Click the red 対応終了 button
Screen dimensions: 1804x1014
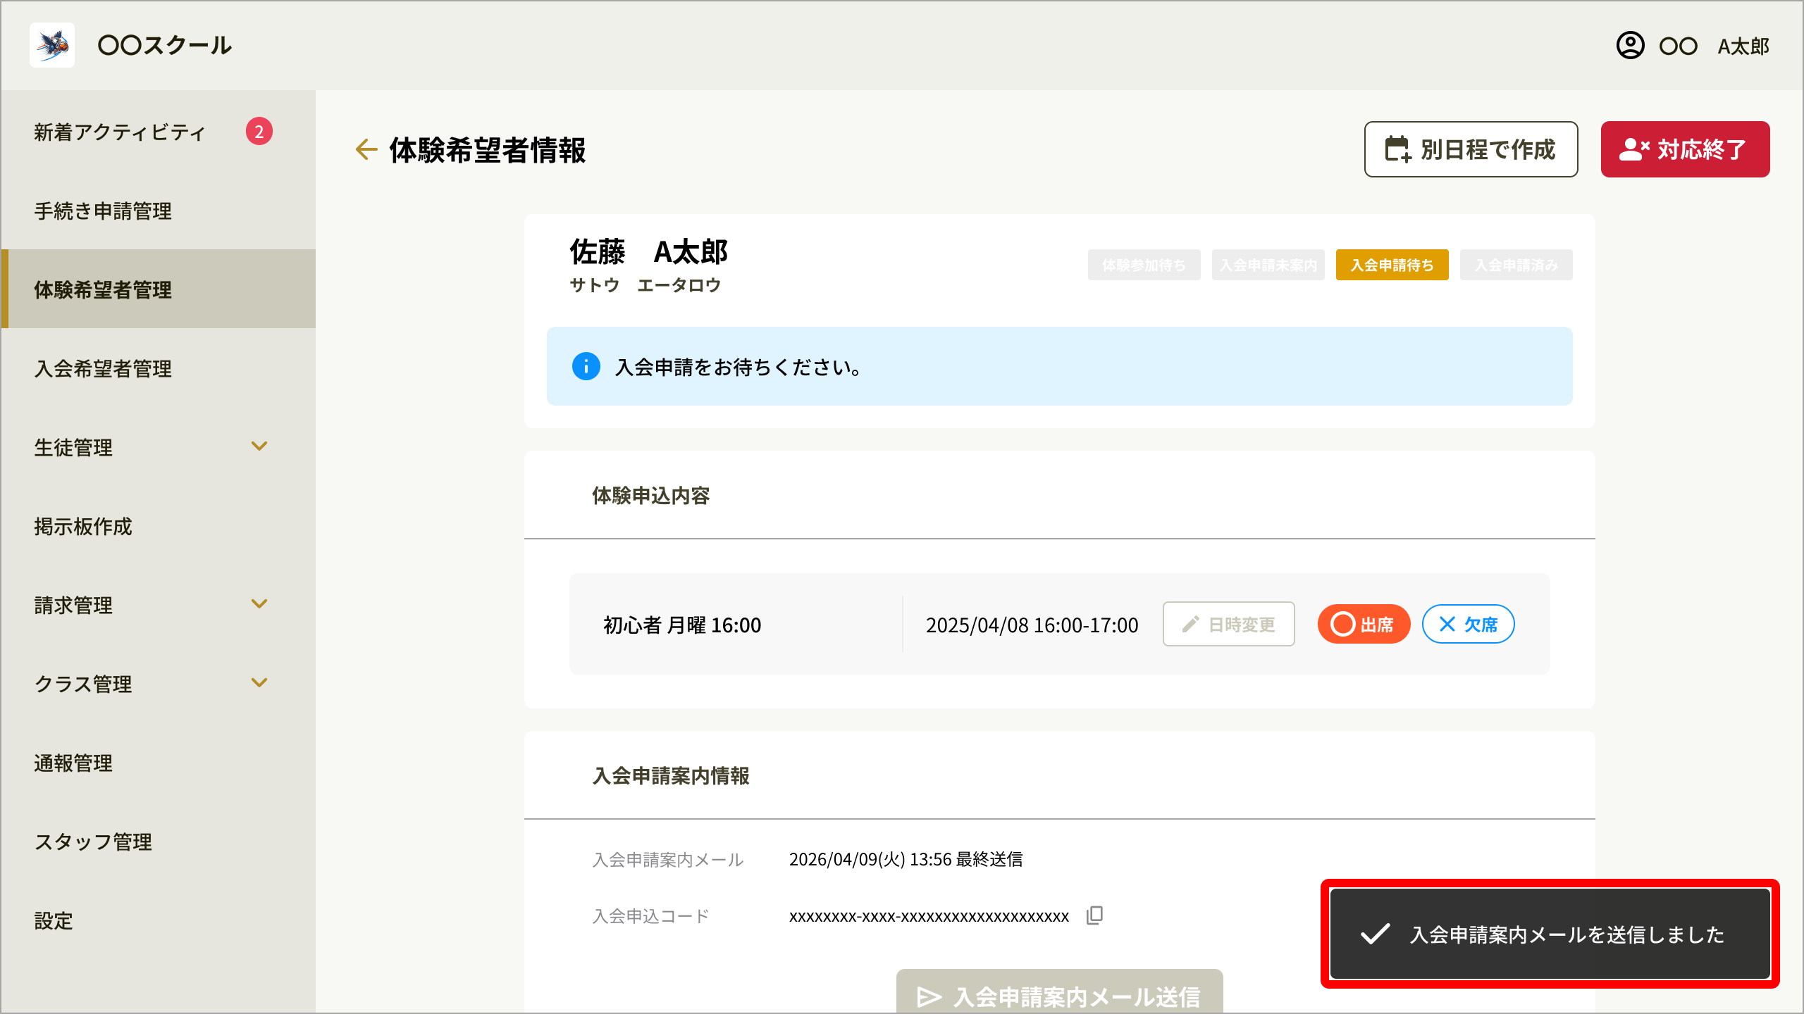coord(1685,149)
